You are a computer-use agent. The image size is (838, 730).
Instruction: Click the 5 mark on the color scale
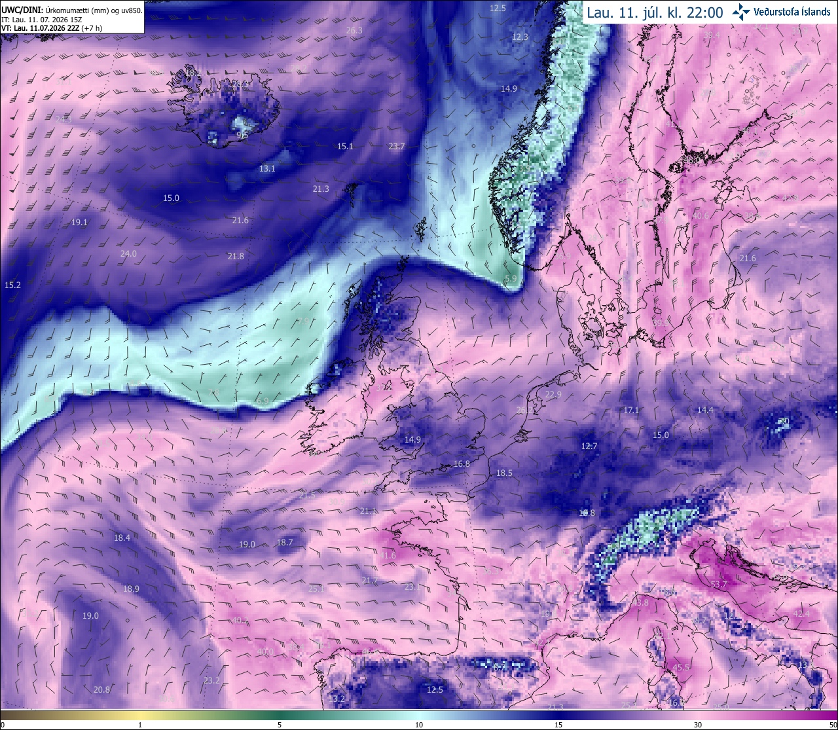point(280,725)
